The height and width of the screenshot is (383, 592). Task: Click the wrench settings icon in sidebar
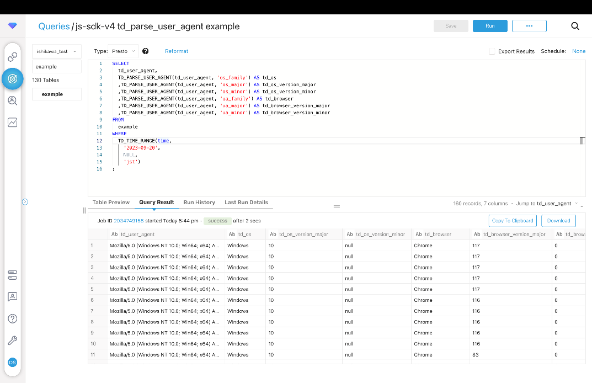(x=12, y=341)
